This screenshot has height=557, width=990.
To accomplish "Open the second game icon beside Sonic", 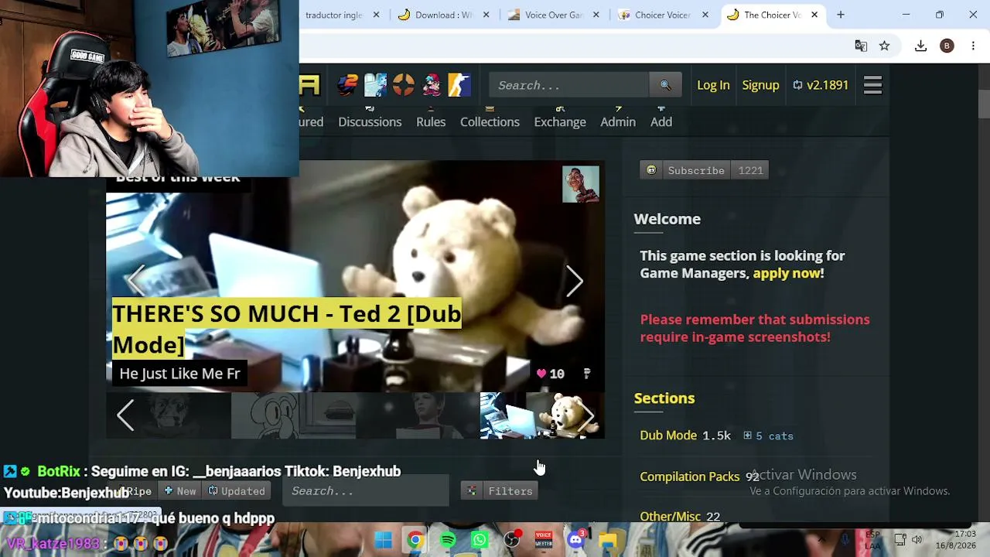I will (375, 85).
